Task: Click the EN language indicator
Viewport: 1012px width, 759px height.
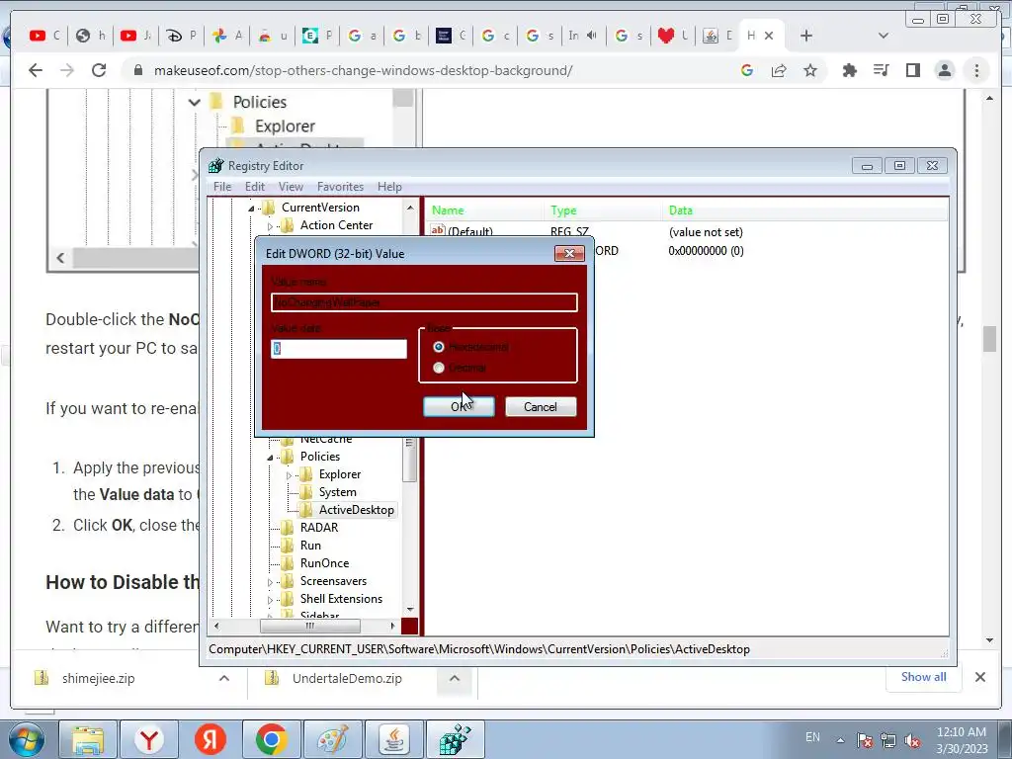Action: click(x=812, y=737)
